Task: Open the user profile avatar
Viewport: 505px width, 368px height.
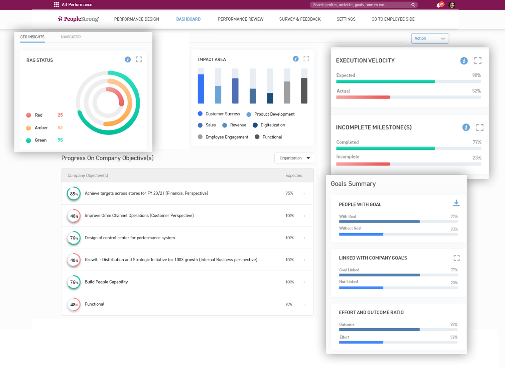Action: pos(452,5)
